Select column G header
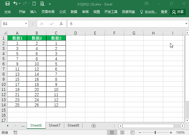This screenshot has width=189, height=135. click(x=134, y=33)
